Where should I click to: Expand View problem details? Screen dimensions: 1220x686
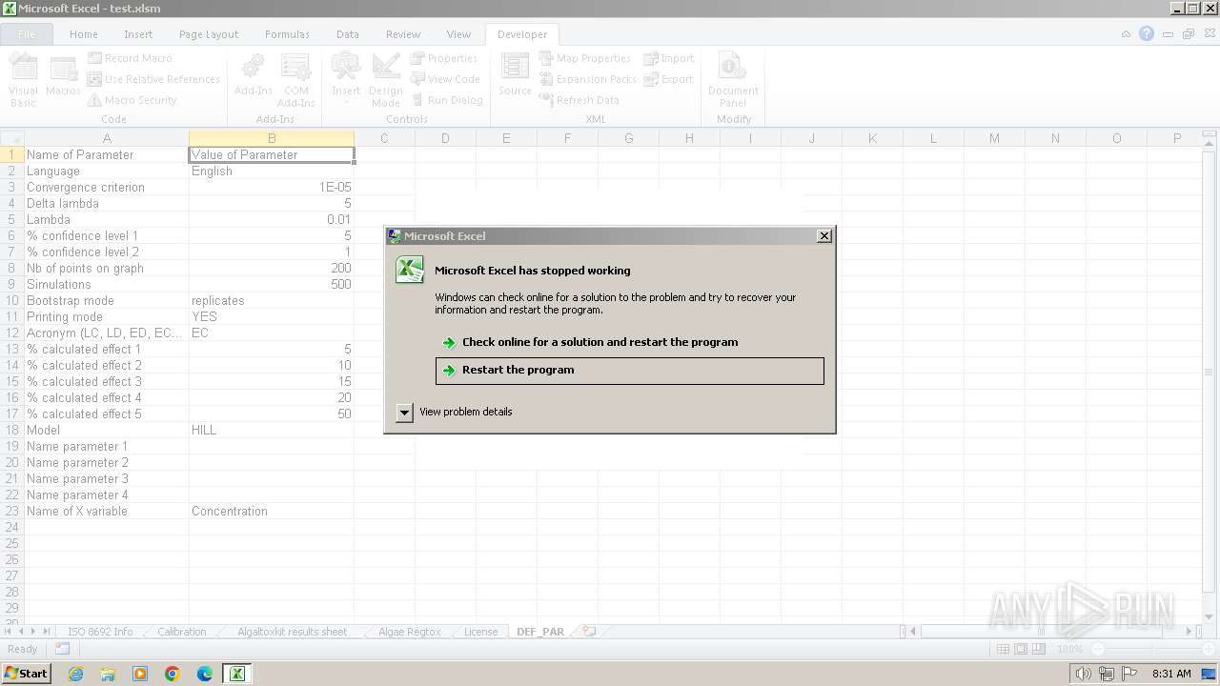tap(405, 413)
